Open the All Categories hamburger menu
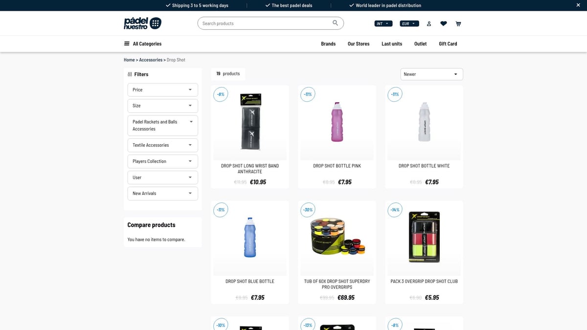Screen dimensions: 587x330 (126, 44)
